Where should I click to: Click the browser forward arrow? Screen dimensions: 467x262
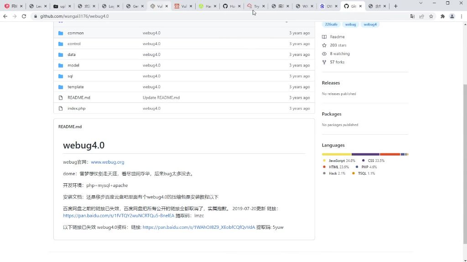(15, 16)
